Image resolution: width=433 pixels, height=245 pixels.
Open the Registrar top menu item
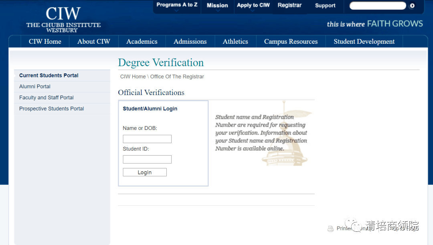tap(289, 5)
